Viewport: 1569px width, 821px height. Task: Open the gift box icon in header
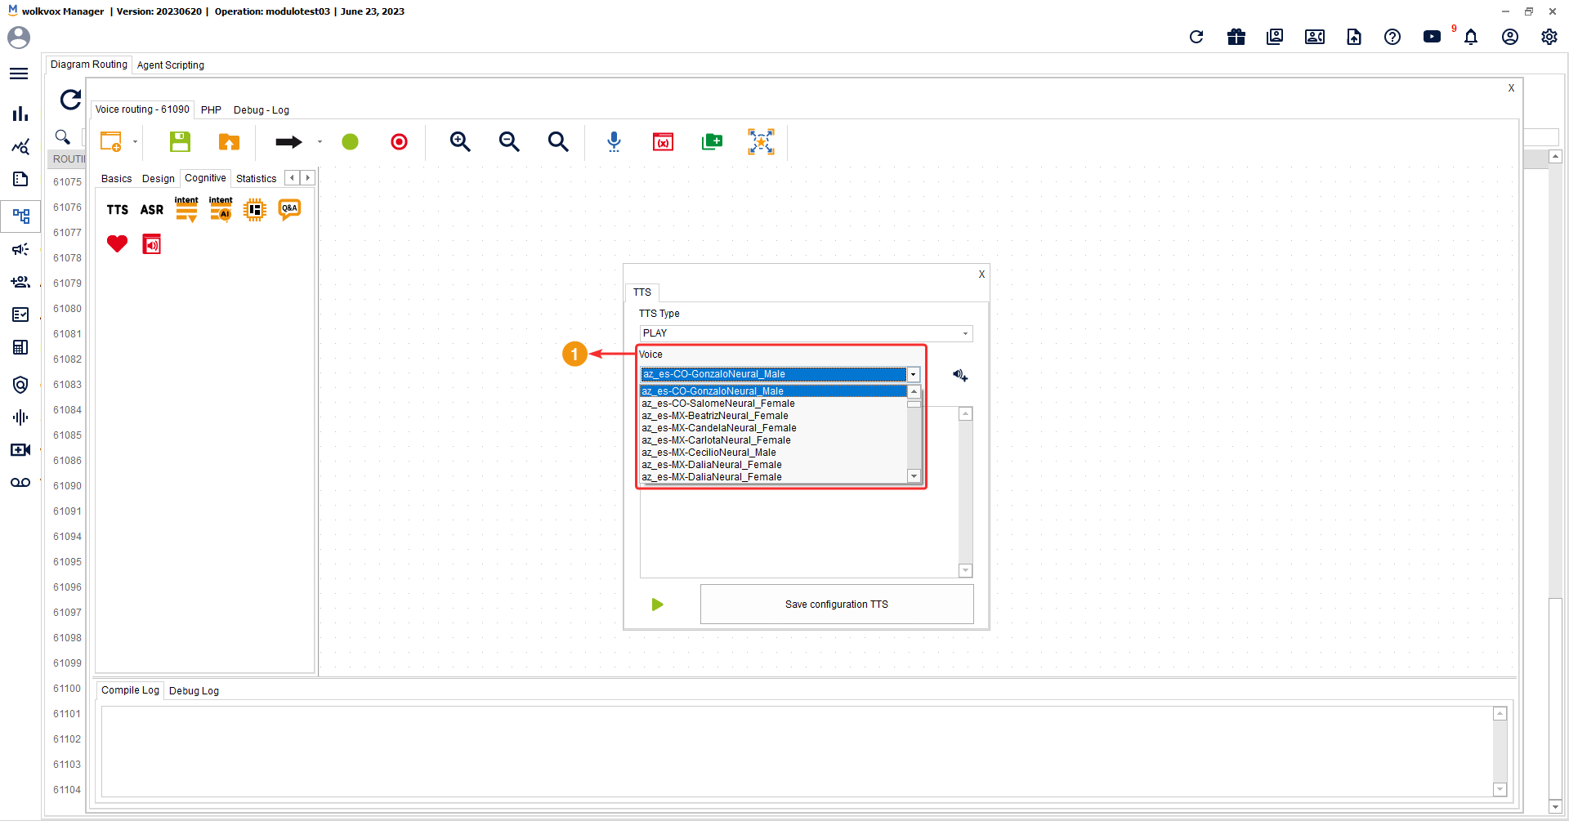(1236, 37)
